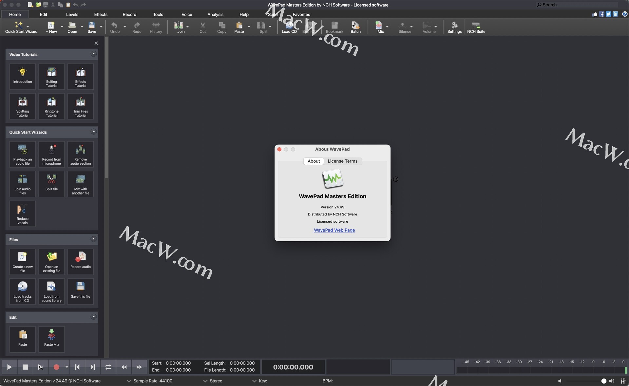Collapse the Files section
The height and width of the screenshot is (386, 629).
click(94, 239)
